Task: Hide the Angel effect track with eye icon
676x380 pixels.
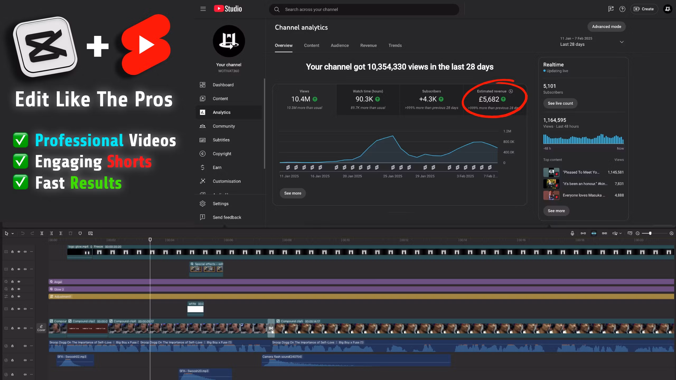Action: [19, 282]
